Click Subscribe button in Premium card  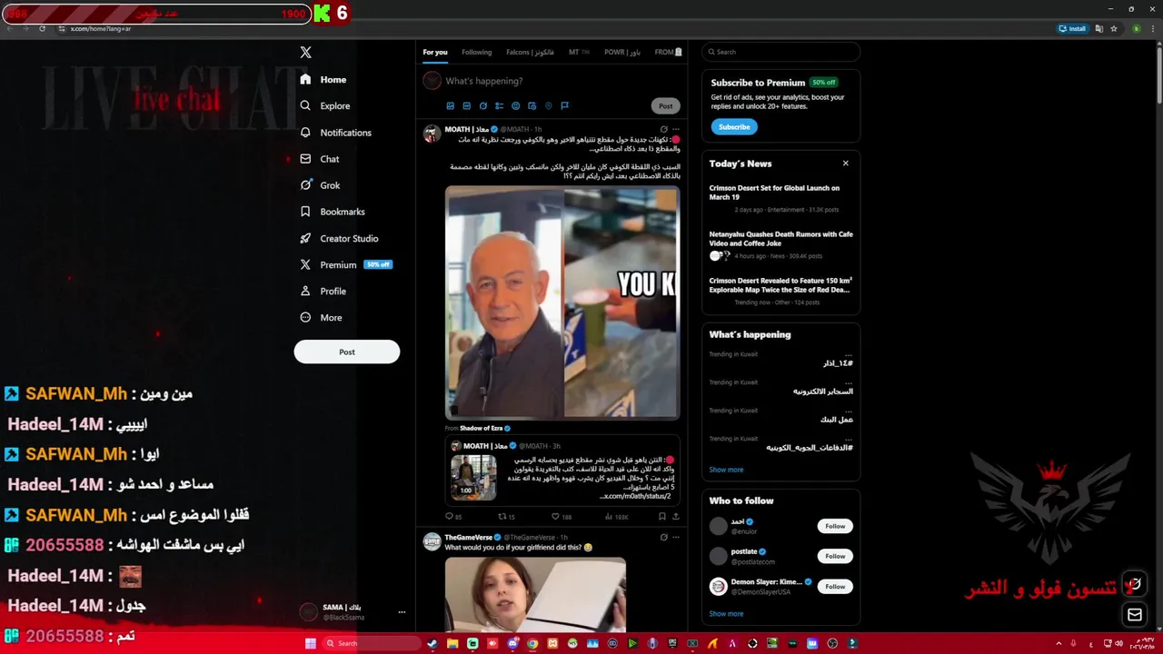[733, 127]
